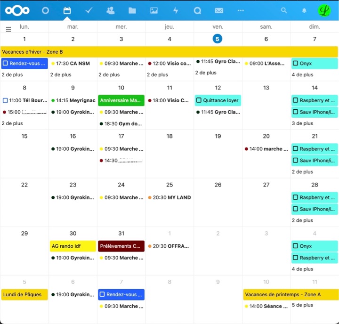The height and width of the screenshot is (324, 339).
Task: Open the more apps ellipsis menu
Action: point(241,10)
